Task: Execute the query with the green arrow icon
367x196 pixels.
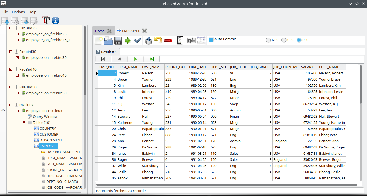Action: click(x=128, y=41)
